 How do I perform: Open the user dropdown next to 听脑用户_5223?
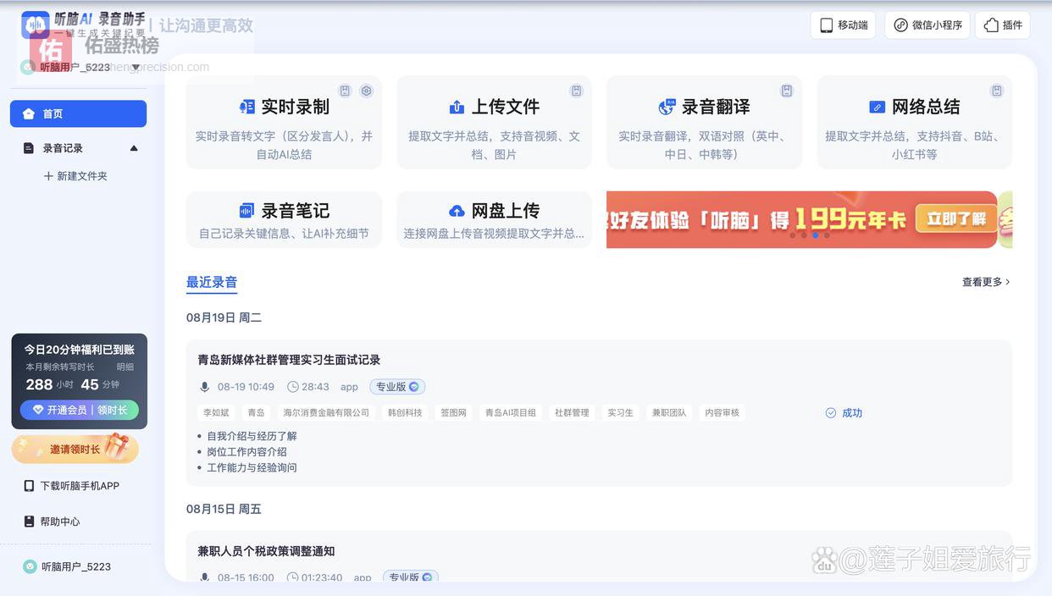click(136, 67)
